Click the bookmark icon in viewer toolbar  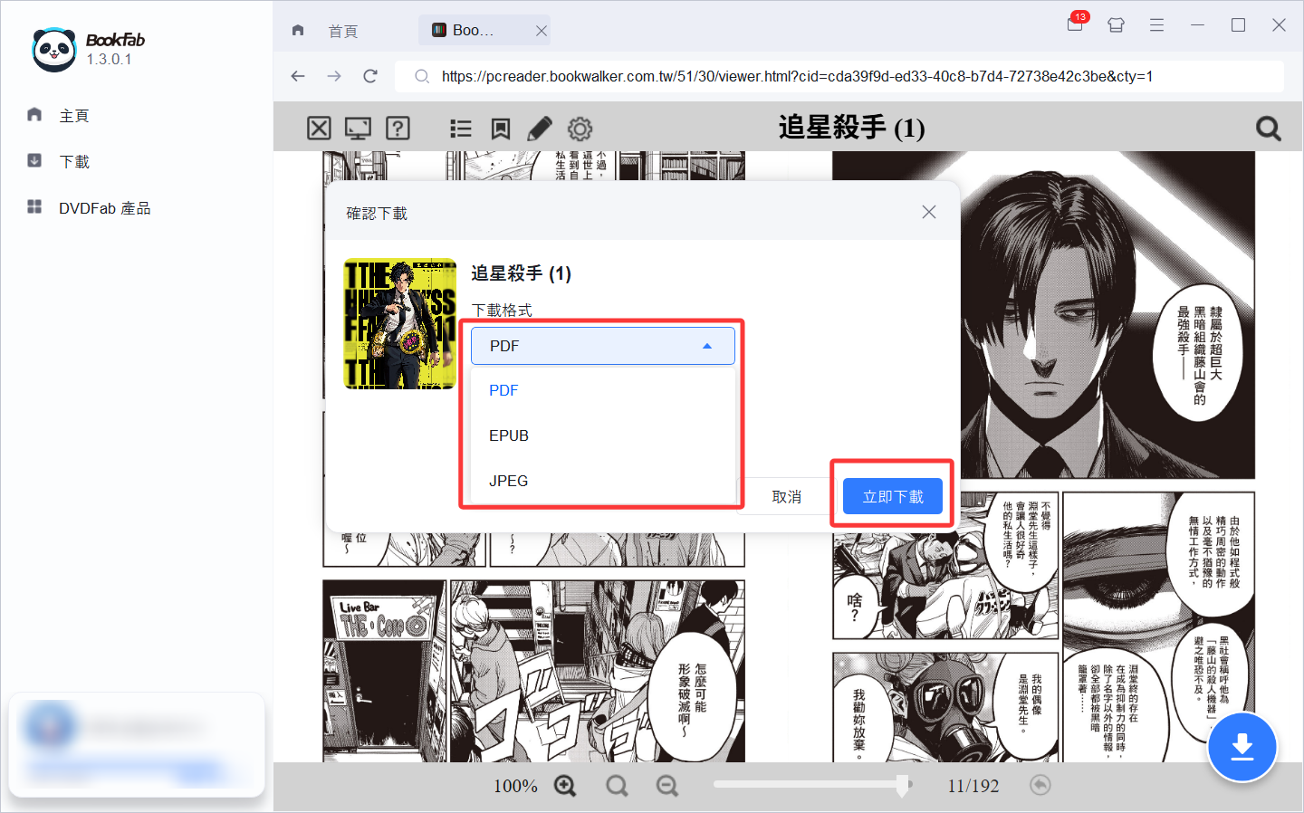coord(501,129)
